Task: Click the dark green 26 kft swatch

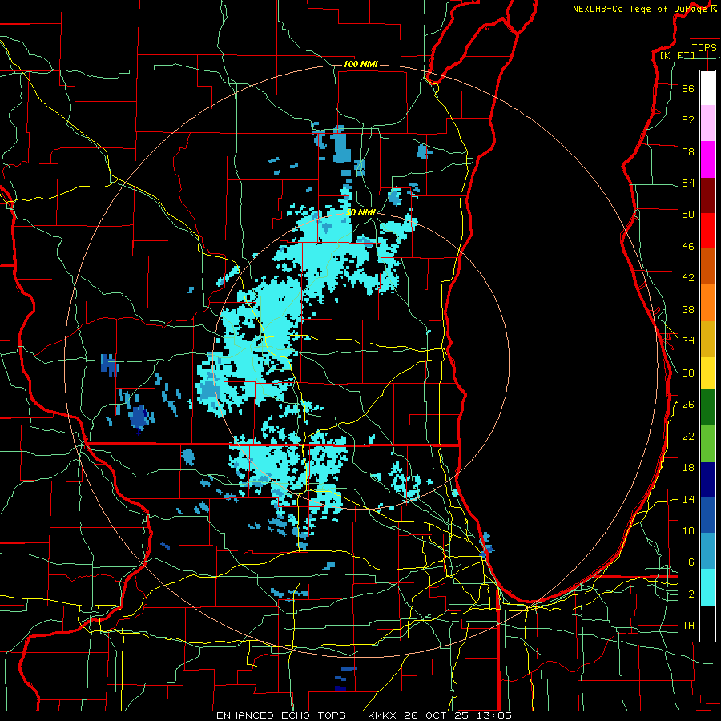Action: (x=707, y=408)
